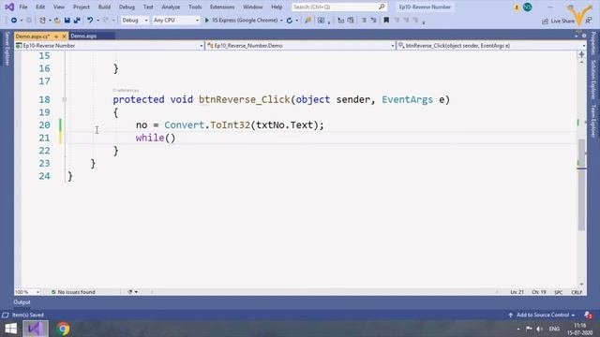Click the split editor button above scrollbar
The height and width of the screenshot is (337, 600).
581,54
